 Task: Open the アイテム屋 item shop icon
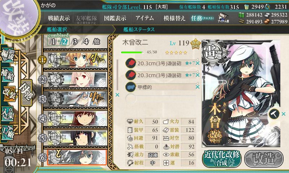223,18
